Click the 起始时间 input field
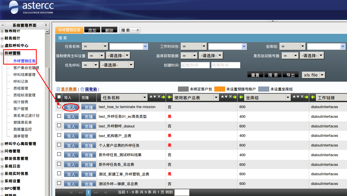 (195, 65)
